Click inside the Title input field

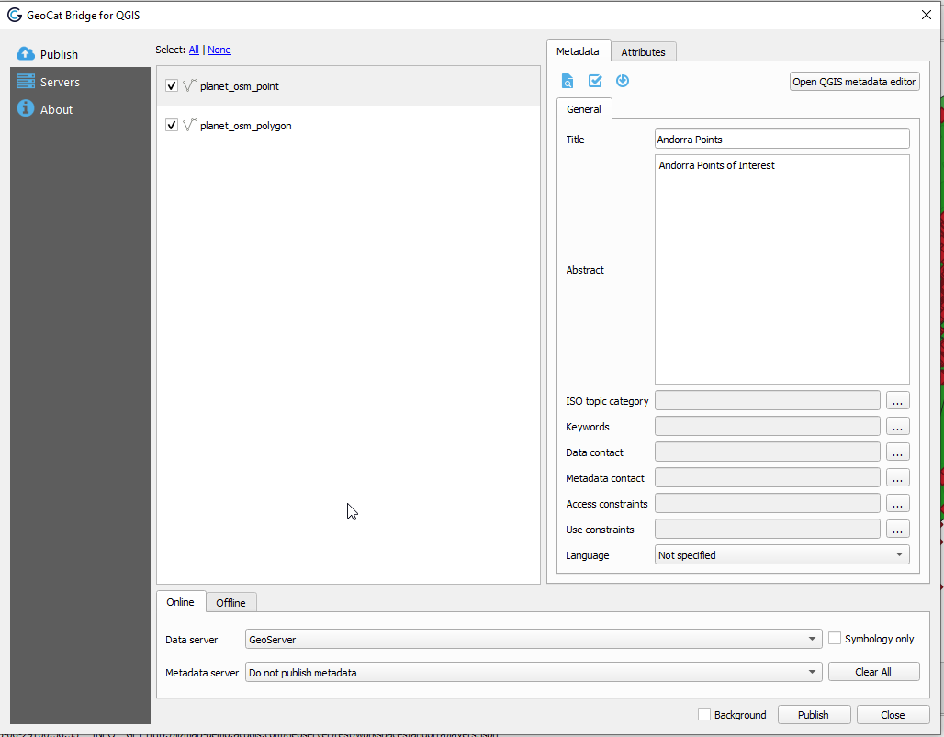tap(781, 140)
